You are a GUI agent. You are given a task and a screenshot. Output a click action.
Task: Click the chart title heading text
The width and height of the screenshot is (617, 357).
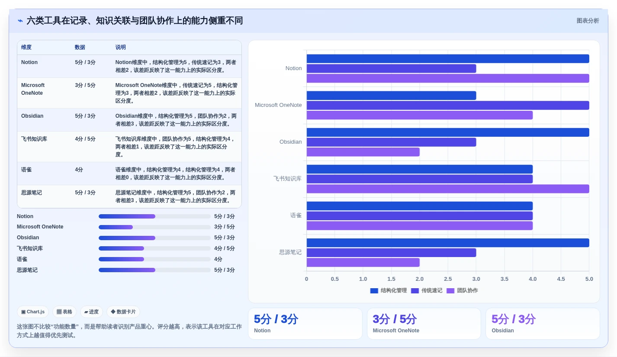click(135, 21)
